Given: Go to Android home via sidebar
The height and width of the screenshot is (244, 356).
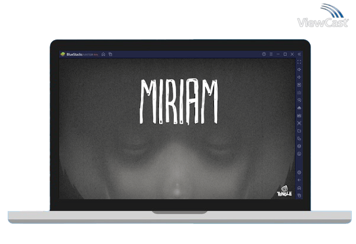Looking at the screenshot, I should tap(299, 188).
